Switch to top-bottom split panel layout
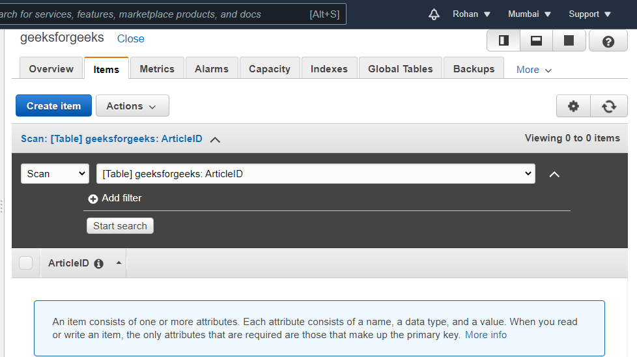 (536, 41)
